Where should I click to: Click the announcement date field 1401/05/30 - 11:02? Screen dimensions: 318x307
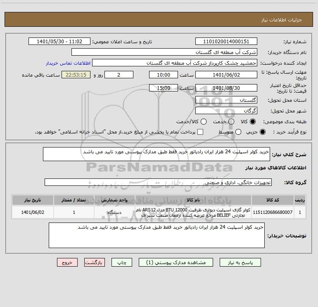(x=59, y=42)
